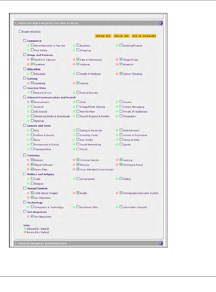This screenshot has height=292, width=216.
Task: Check Advertisements & Pop-Ups
Action: (32, 45)
